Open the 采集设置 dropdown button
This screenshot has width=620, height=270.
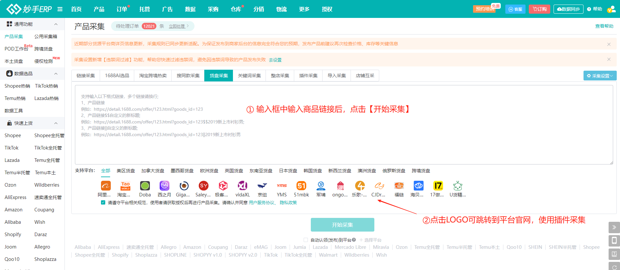599,76
